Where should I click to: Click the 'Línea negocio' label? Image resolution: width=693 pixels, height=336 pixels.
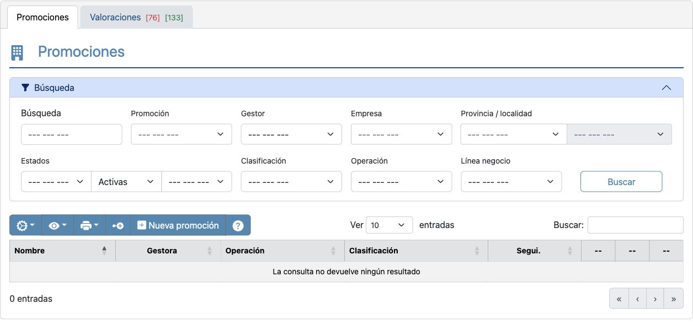point(486,161)
